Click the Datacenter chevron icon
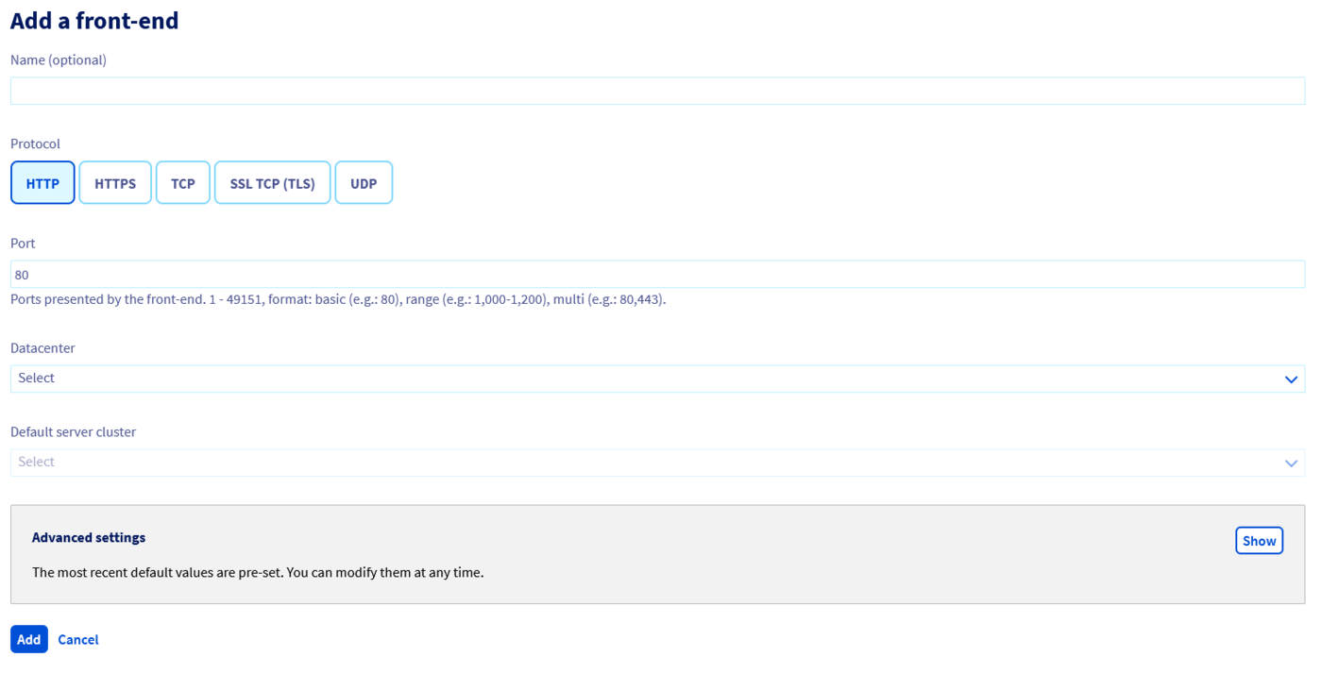The image size is (1322, 674). 1292,379
